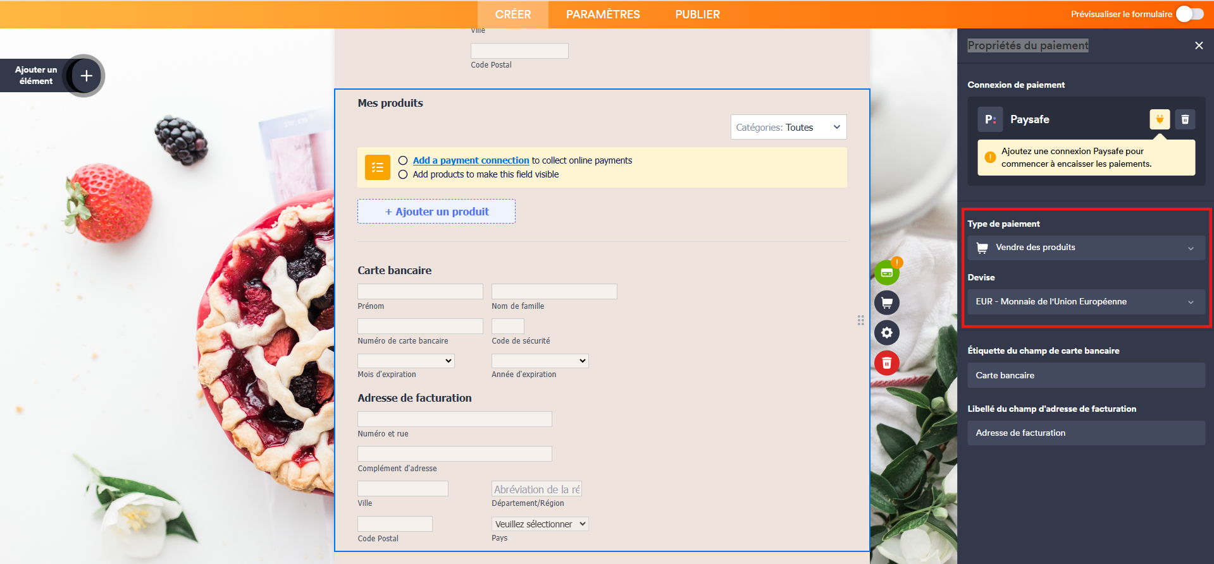This screenshot has height=564, width=1214.
Task: Click the Numéro et rue input field
Action: click(455, 419)
